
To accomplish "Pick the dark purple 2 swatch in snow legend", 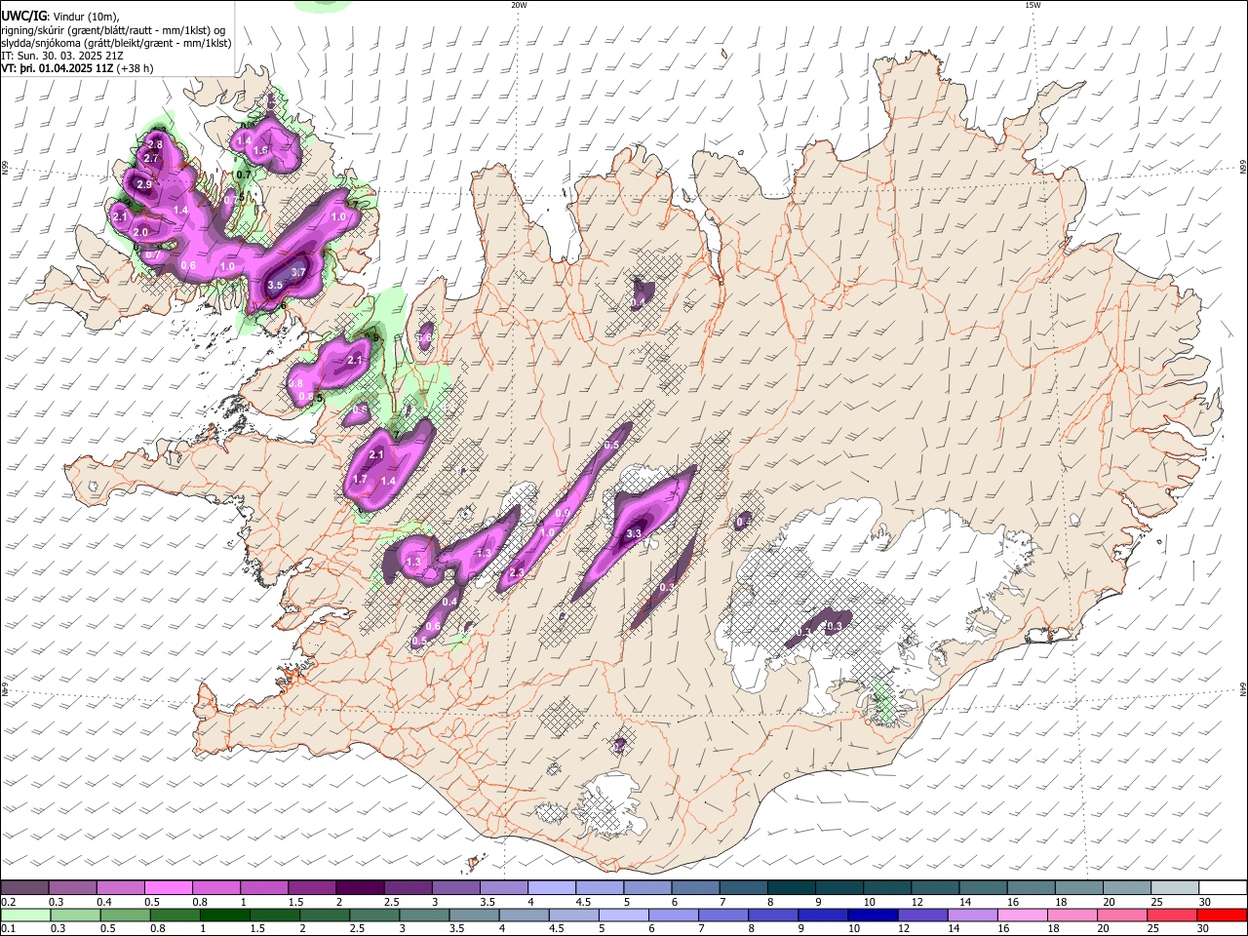I will [360, 888].
